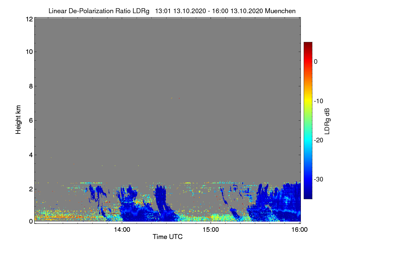Click the time axis label '15:00'
The image size is (395, 263).
[211, 230]
